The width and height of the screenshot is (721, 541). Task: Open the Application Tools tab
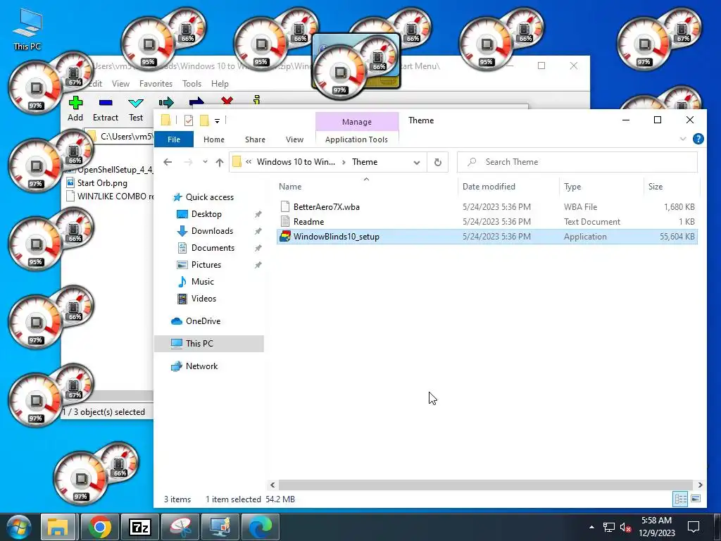coord(356,139)
